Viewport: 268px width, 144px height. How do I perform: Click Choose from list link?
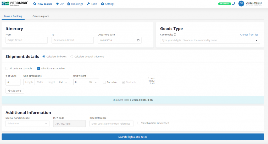(249, 35)
